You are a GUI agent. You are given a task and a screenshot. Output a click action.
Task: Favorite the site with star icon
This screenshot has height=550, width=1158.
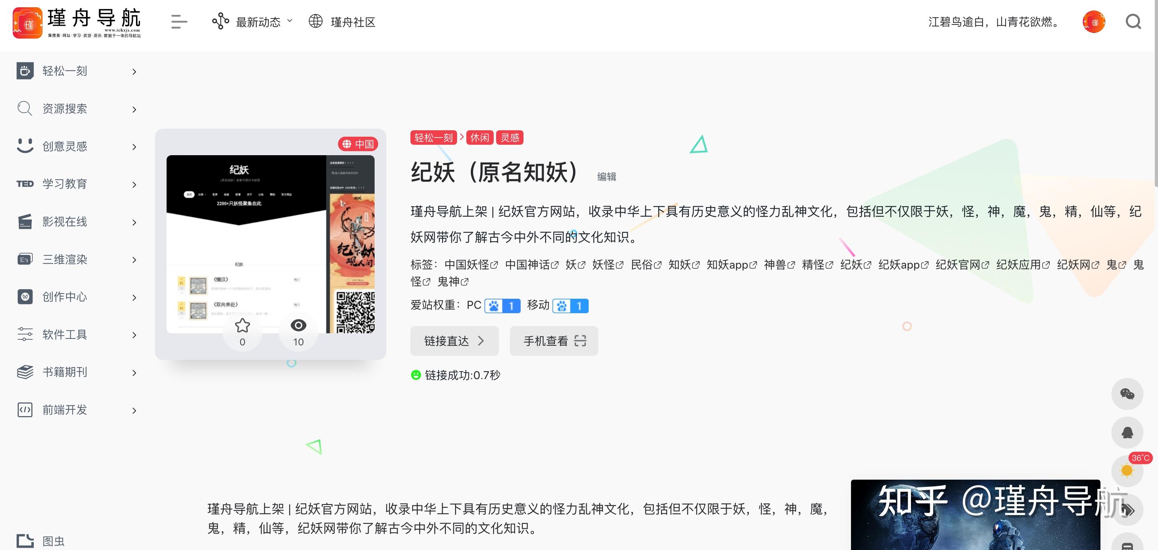click(x=242, y=326)
